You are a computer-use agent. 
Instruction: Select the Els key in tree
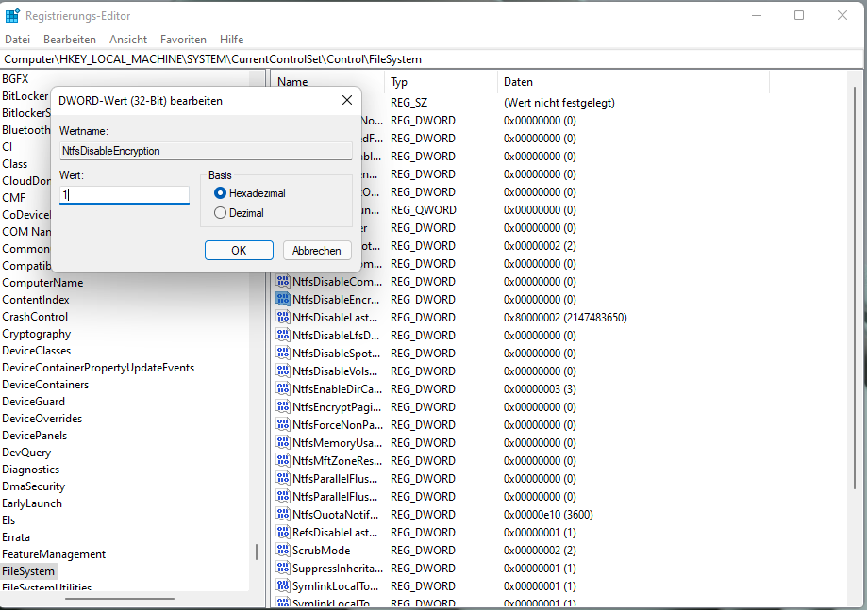coord(8,519)
